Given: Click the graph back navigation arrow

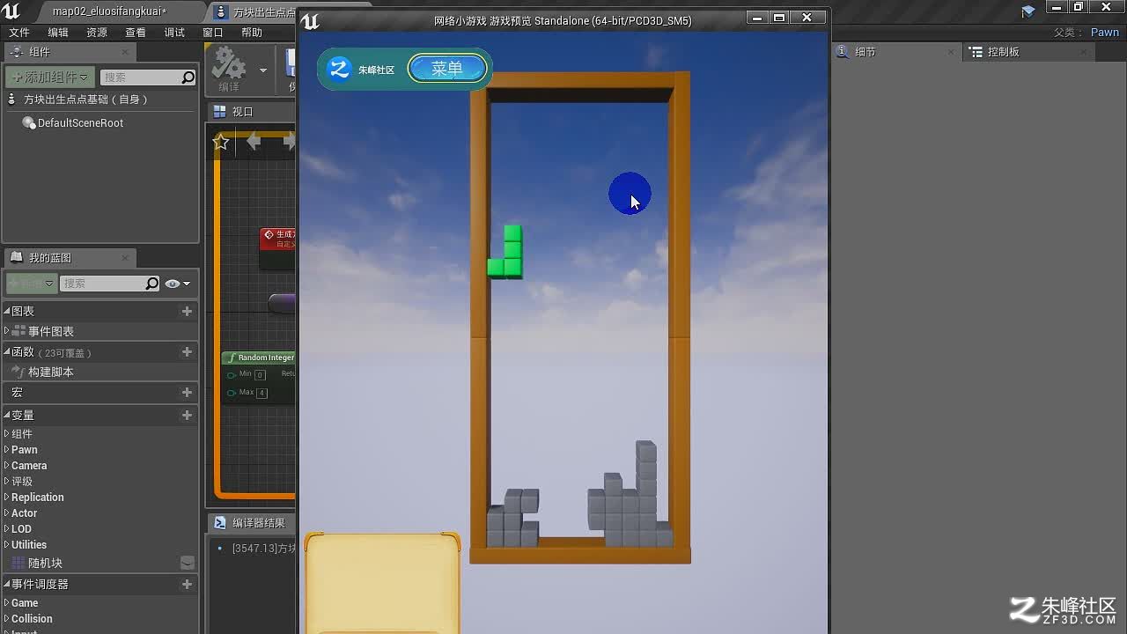Looking at the screenshot, I should pyautogui.click(x=254, y=141).
